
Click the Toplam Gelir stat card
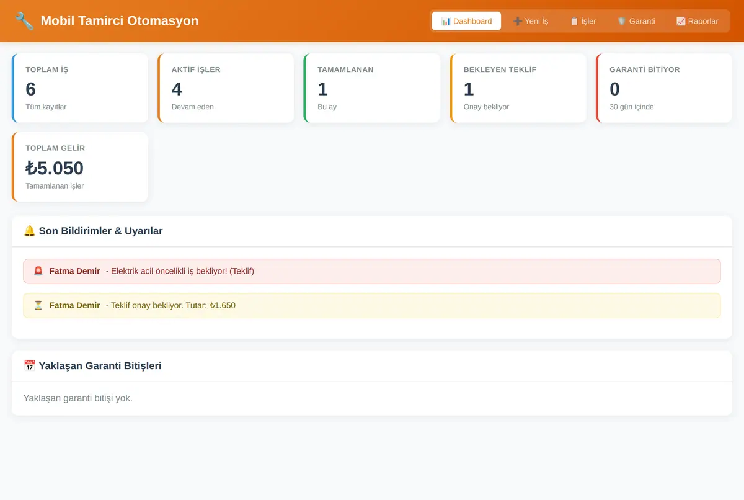pyautogui.click(x=80, y=167)
